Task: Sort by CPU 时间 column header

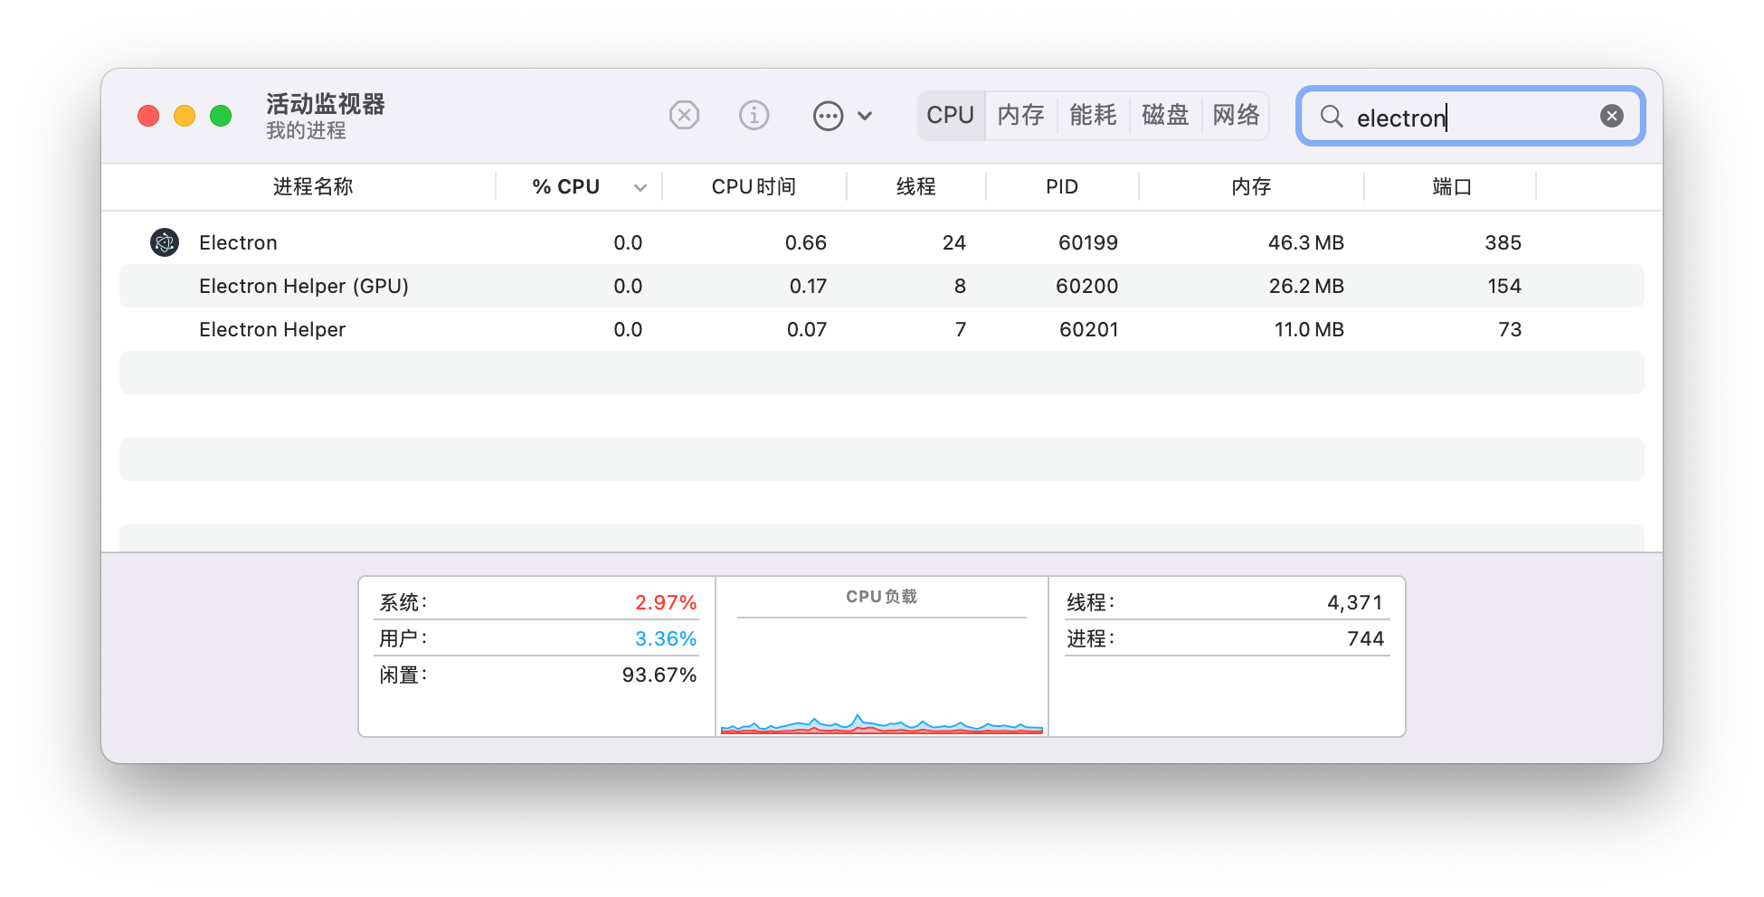Action: (x=754, y=186)
